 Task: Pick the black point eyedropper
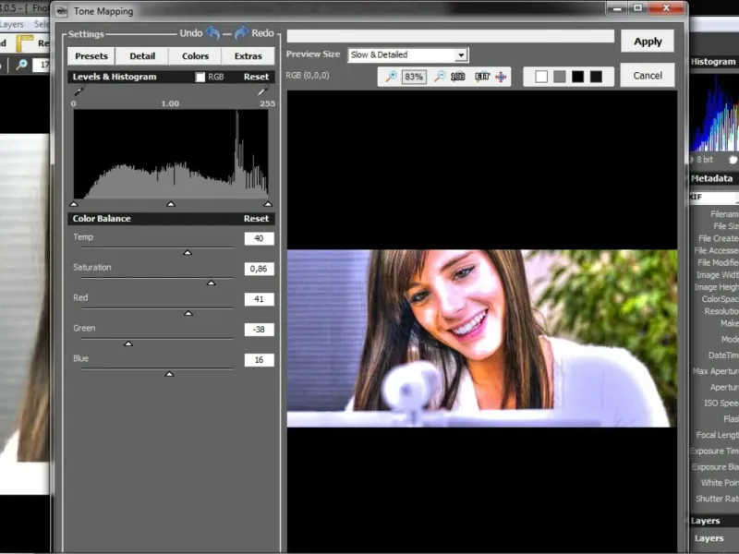tap(78, 92)
